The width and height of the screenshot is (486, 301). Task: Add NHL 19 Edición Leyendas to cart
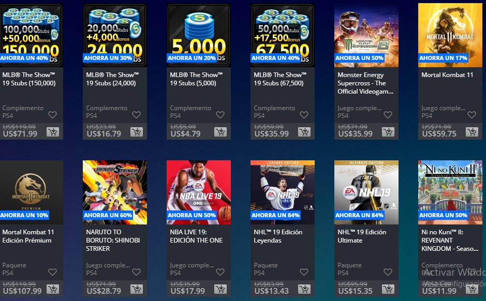pos(304,289)
